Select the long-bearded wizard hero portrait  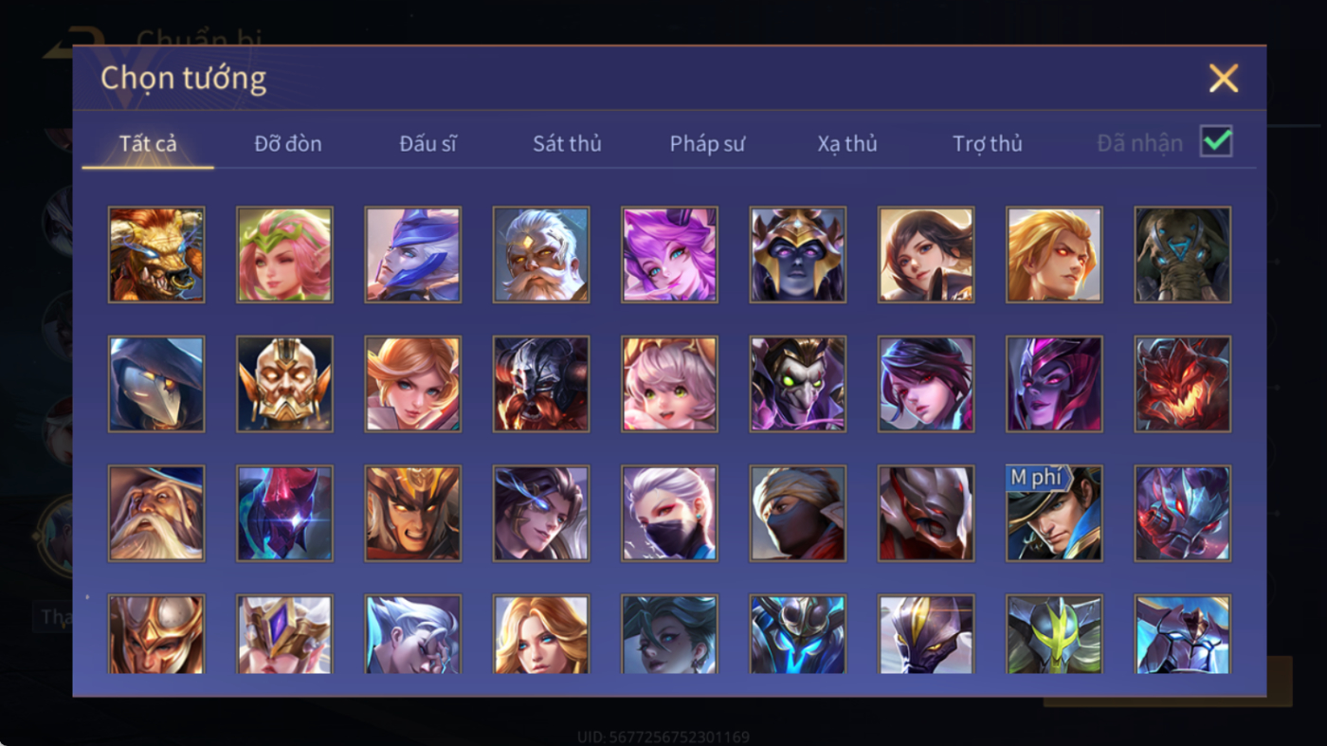[156, 513]
